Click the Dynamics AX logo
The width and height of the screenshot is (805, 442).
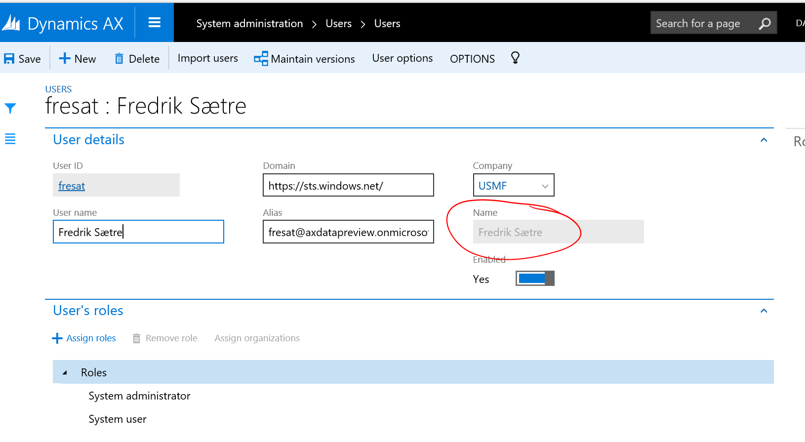[62, 23]
